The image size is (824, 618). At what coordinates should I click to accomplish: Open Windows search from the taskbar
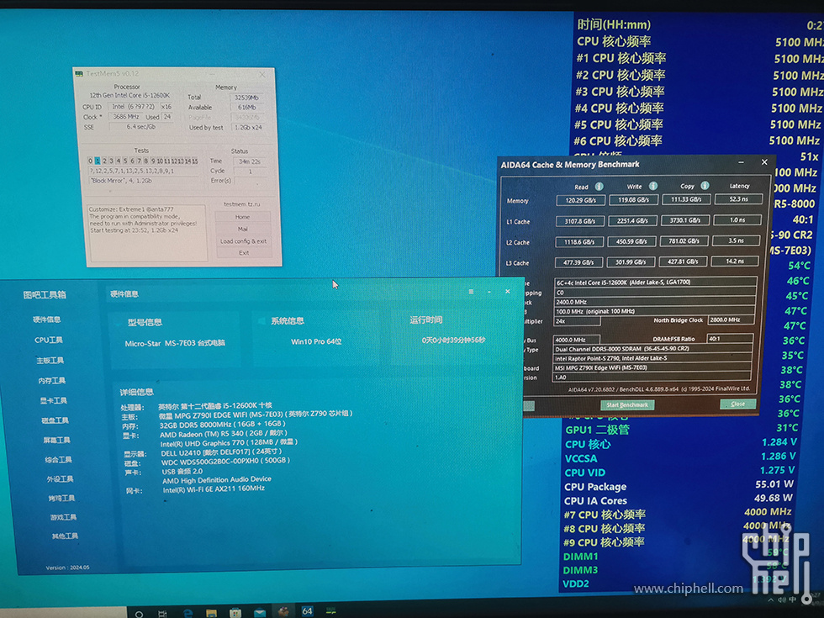[x=139, y=613]
